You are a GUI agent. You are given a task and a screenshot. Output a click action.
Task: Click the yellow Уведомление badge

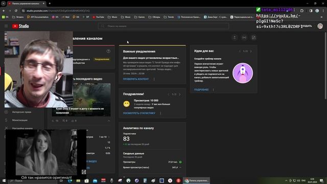pos(102,59)
